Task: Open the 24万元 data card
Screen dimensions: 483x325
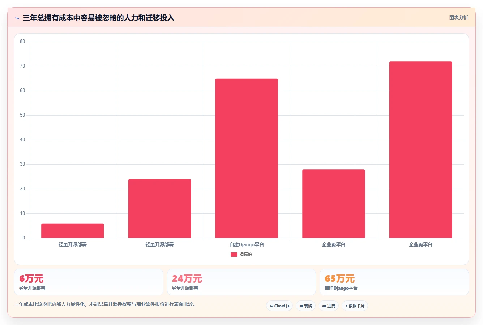Action: tap(241, 282)
